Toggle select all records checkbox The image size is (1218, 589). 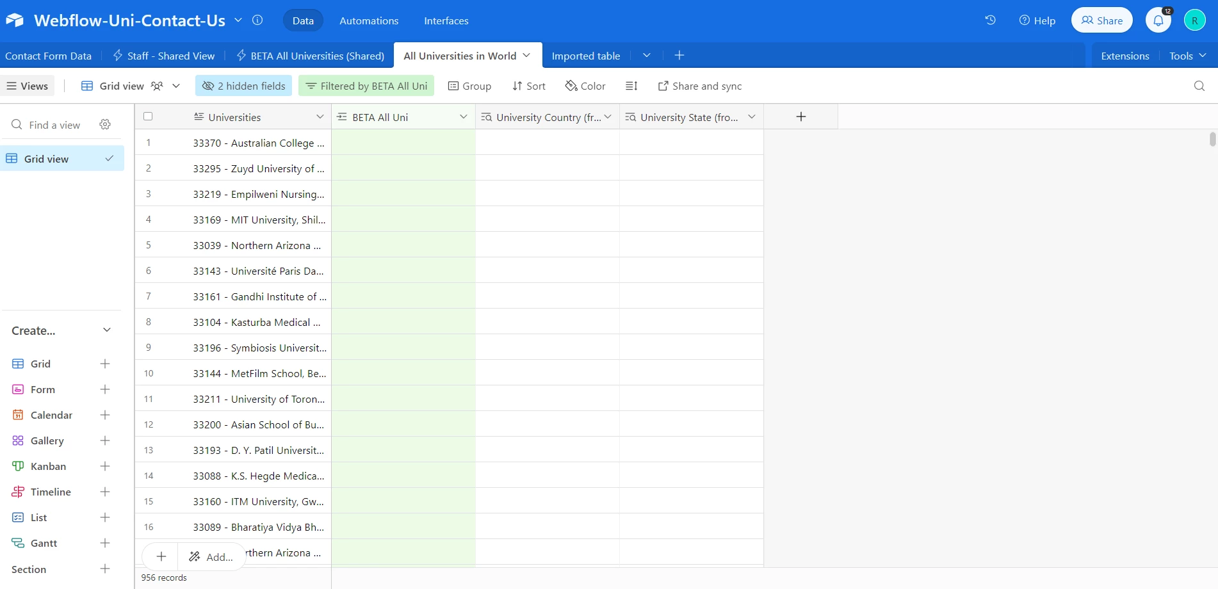pyautogui.click(x=148, y=117)
